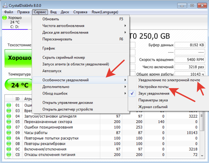
Task: Select the row Повторы рекалибровки
Action: click(x=102, y=144)
